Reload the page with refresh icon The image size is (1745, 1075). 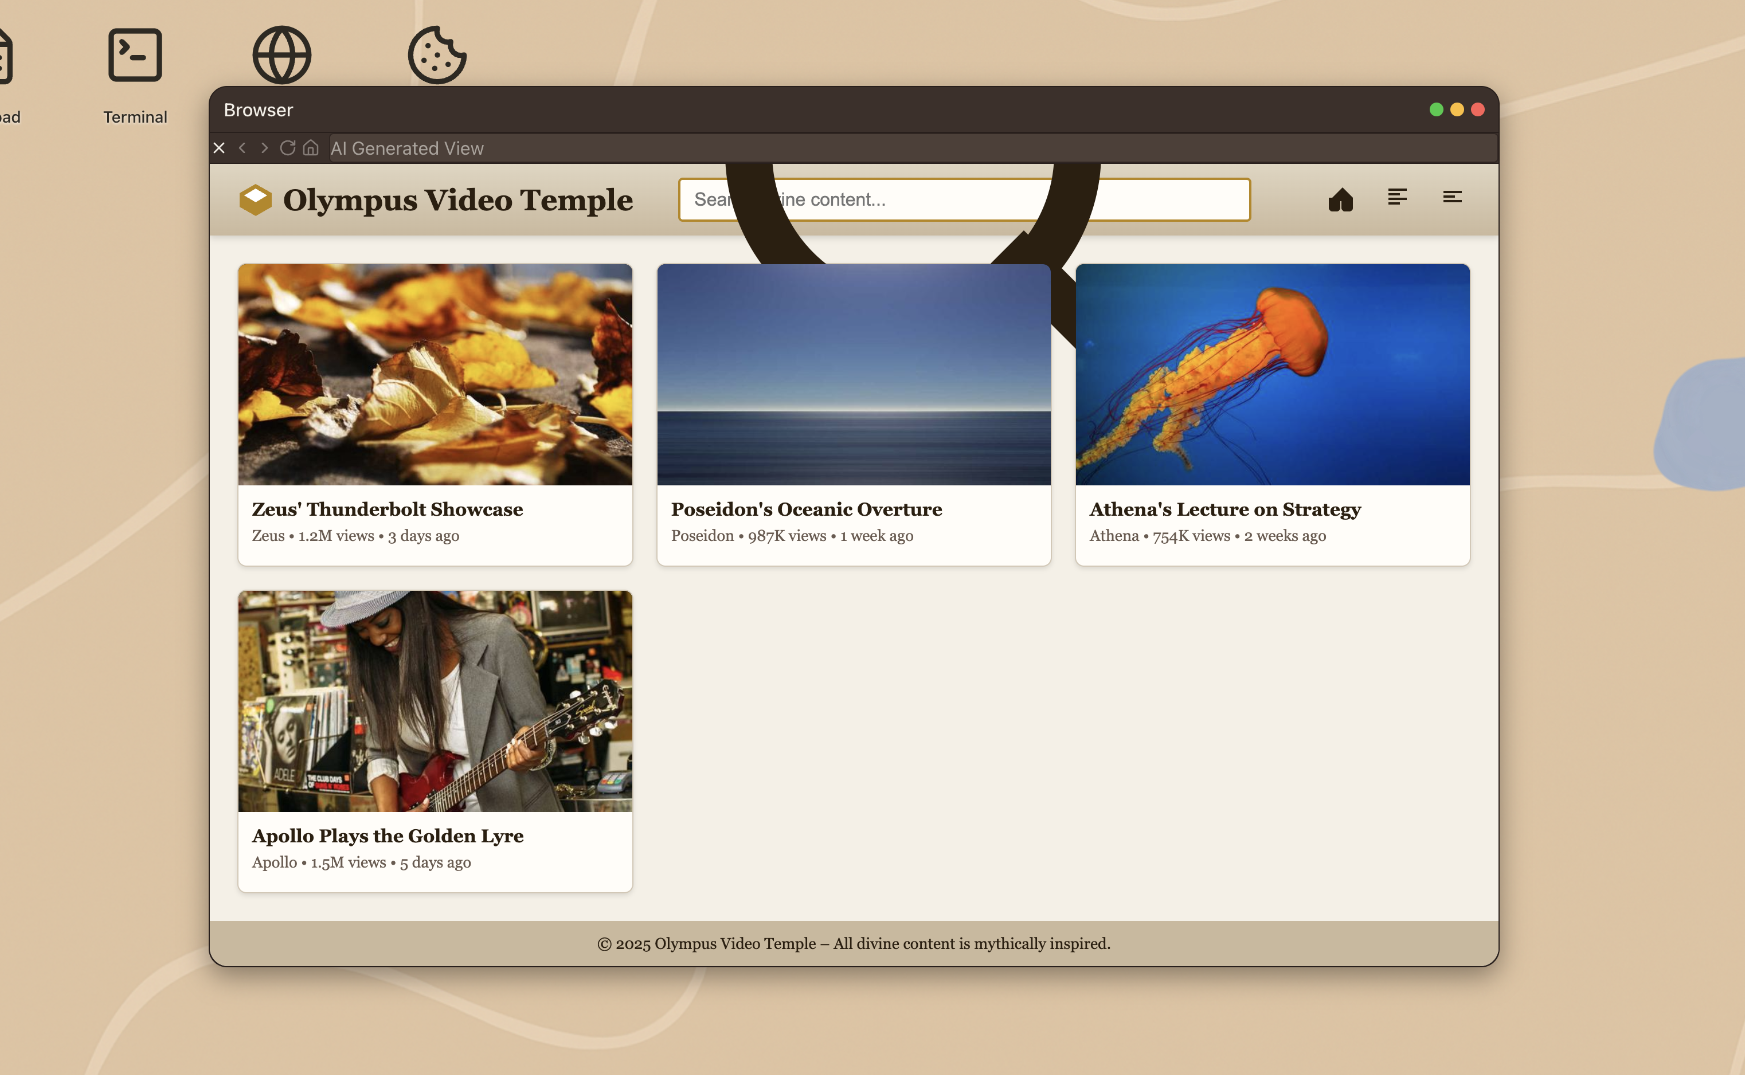pos(287,148)
